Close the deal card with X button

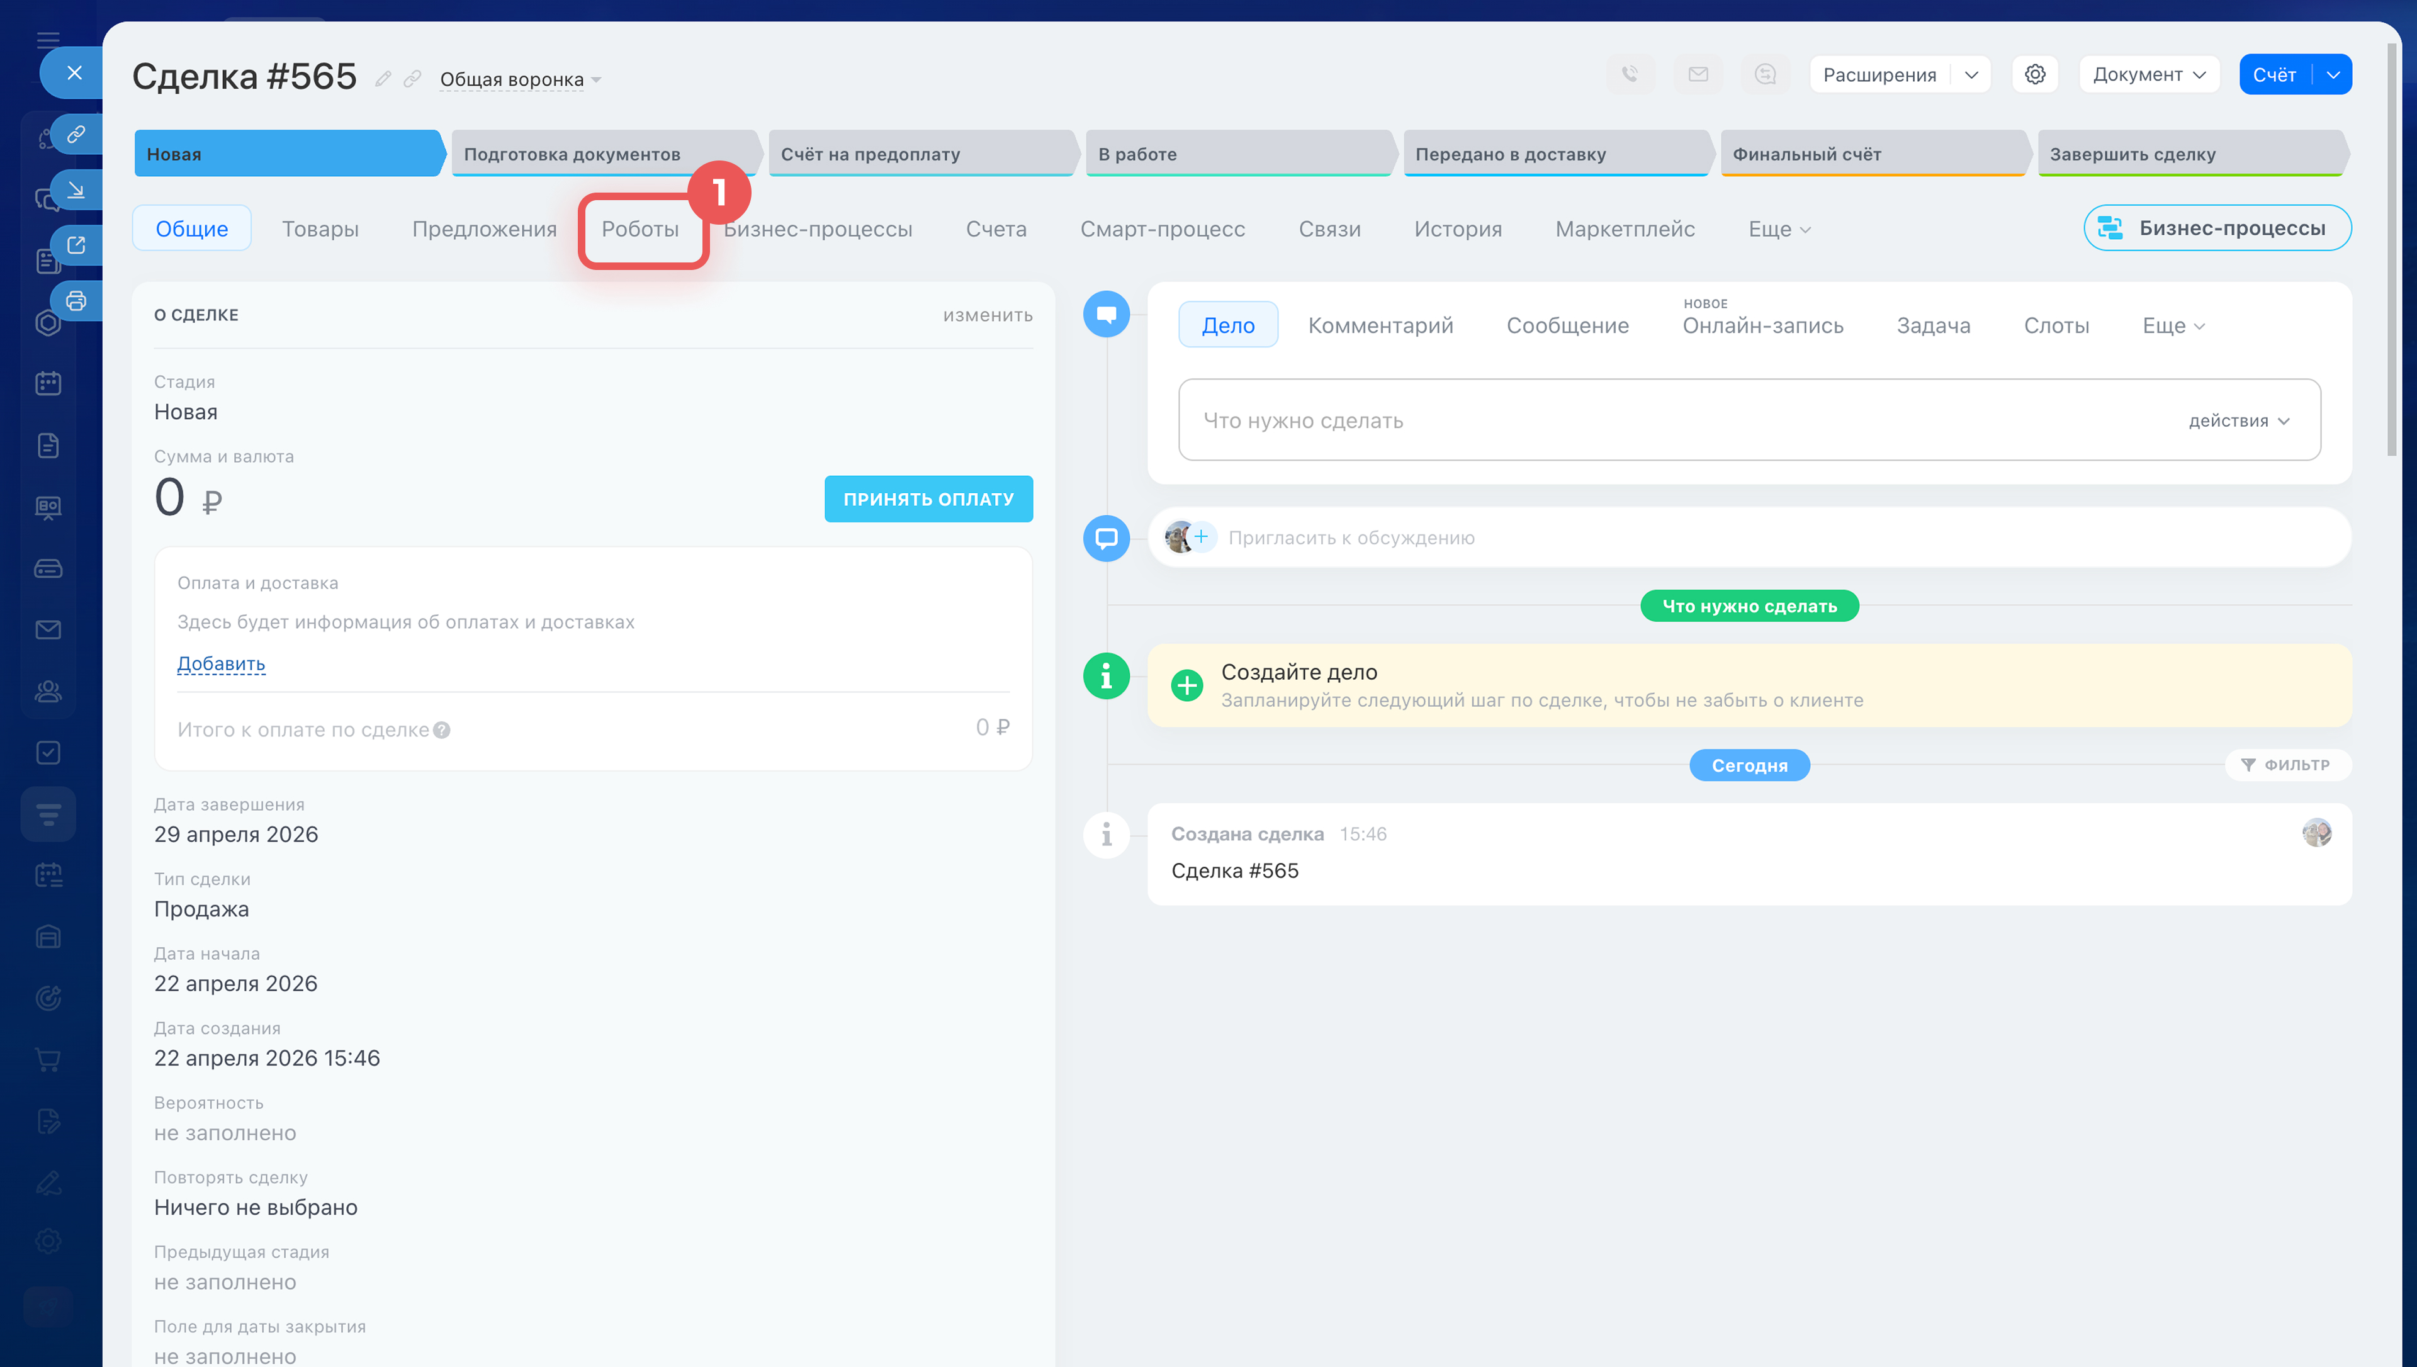coord(74,72)
